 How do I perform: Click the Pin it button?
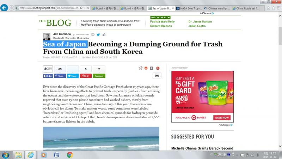(x=86, y=76)
